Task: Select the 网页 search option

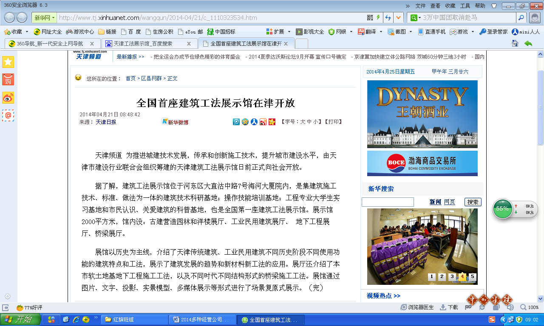Action: tap(449, 202)
